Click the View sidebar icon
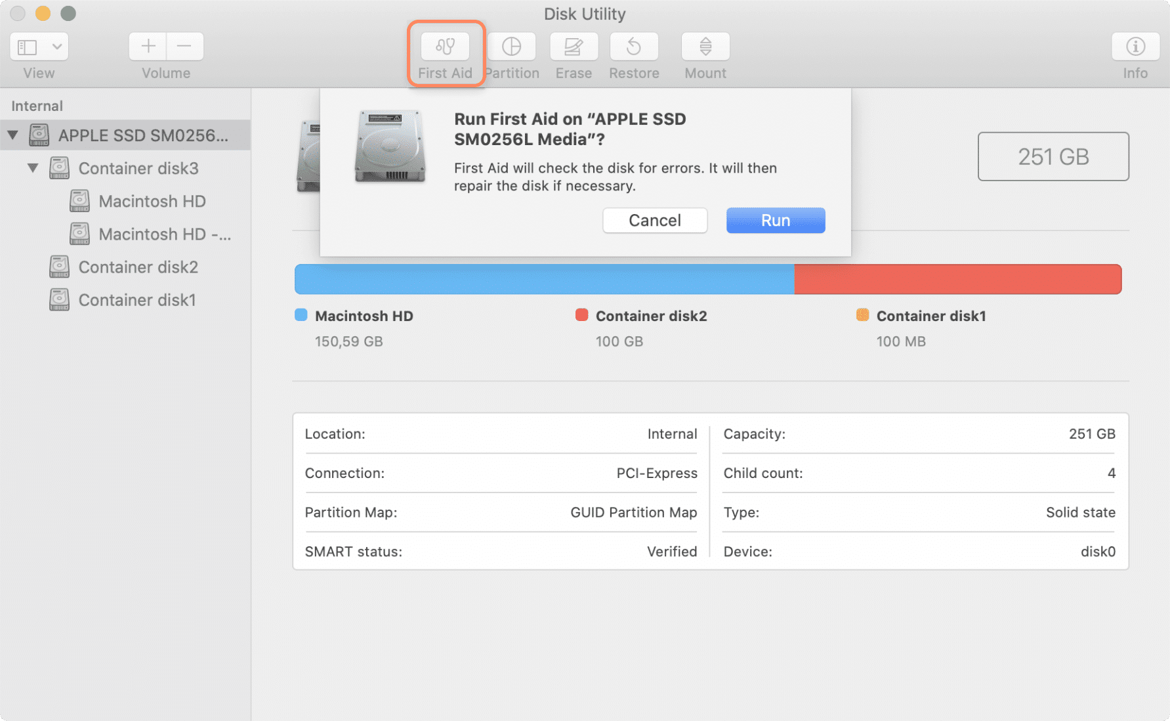1170x721 pixels. 27,46
